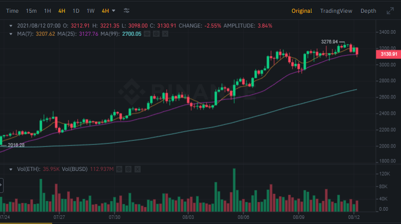Open the chart technical indicator settings icon
Screen dimensions: 401x224
pyautogui.click(x=126, y=11)
